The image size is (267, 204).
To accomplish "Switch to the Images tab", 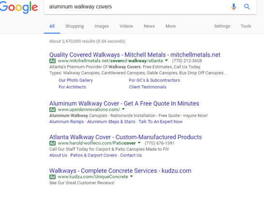I will 102,26.
